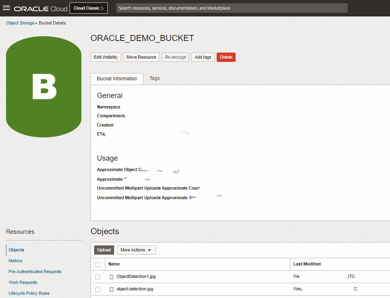The height and width of the screenshot is (298, 390).
Task: Open object-detection.jpg object
Action: tap(135, 289)
